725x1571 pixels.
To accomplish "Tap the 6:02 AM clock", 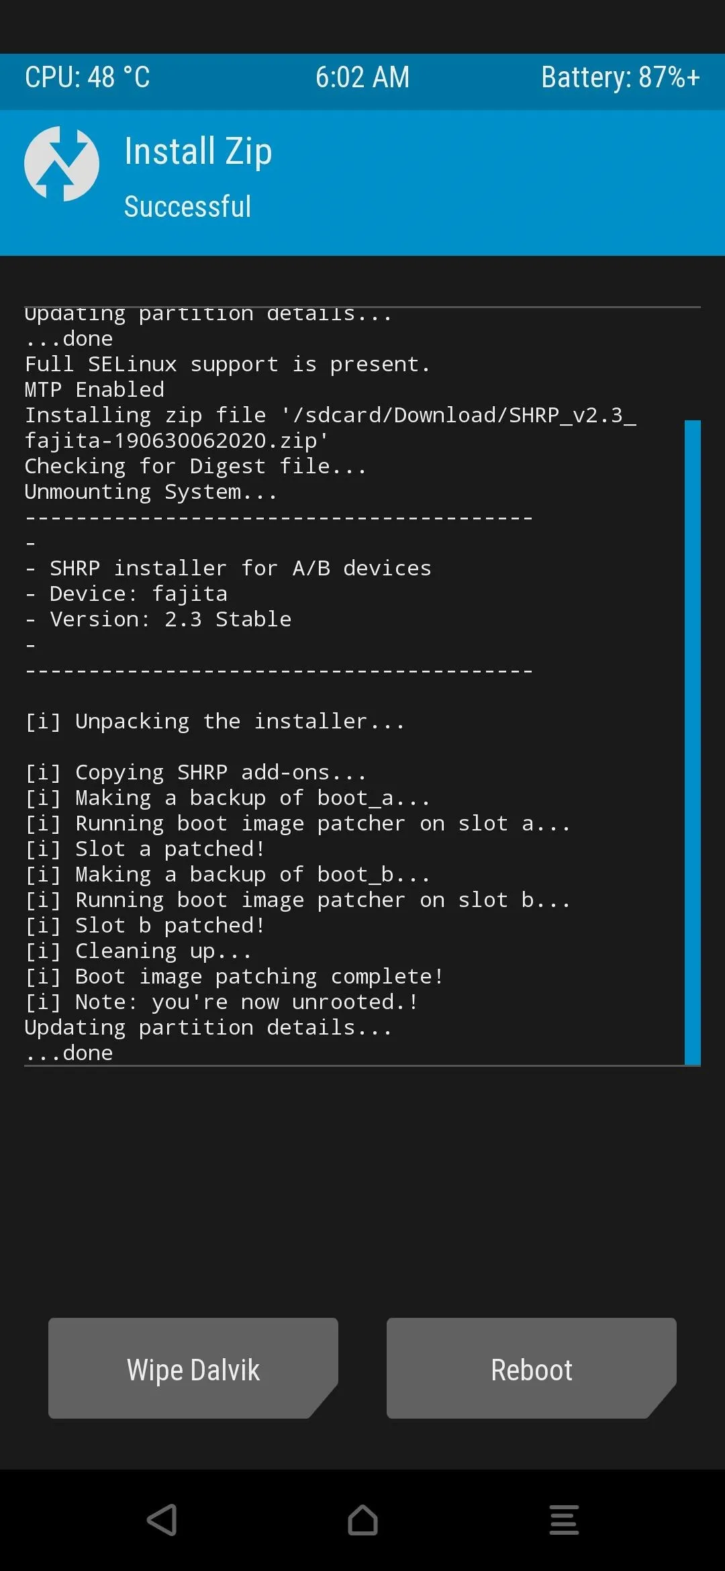I will click(362, 77).
